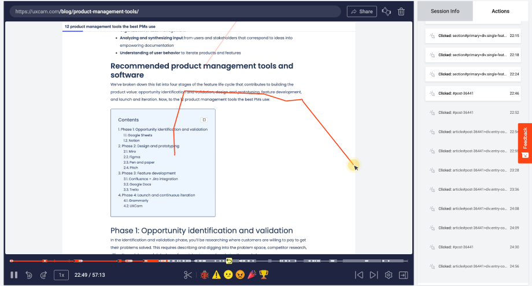The height and width of the screenshot is (286, 532).
Task: Open the UXCam contents link
Action: [x=133, y=206]
